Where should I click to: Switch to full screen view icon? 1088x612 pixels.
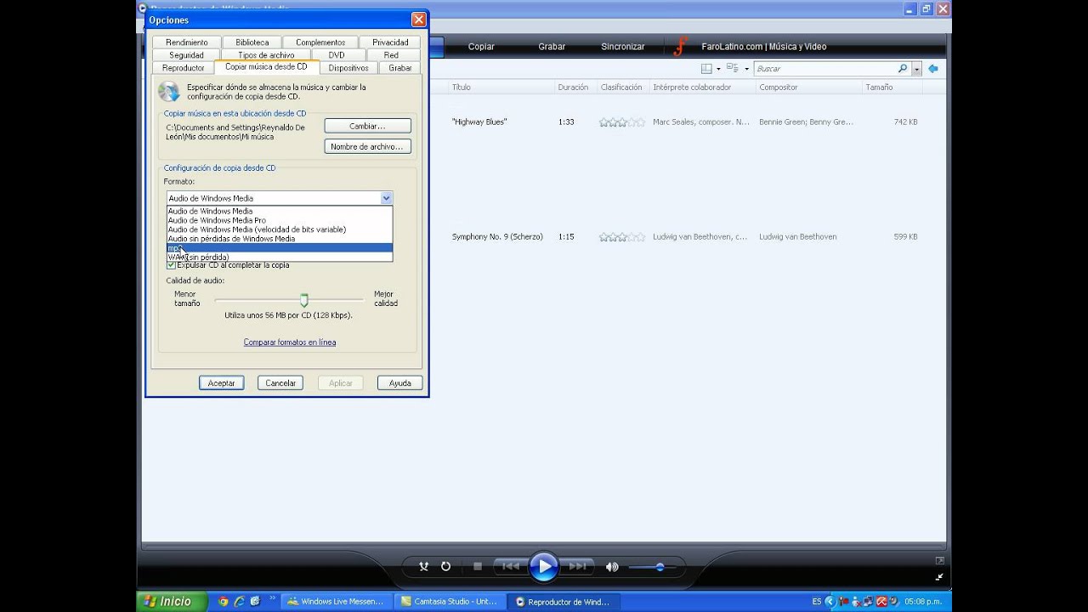939,561
